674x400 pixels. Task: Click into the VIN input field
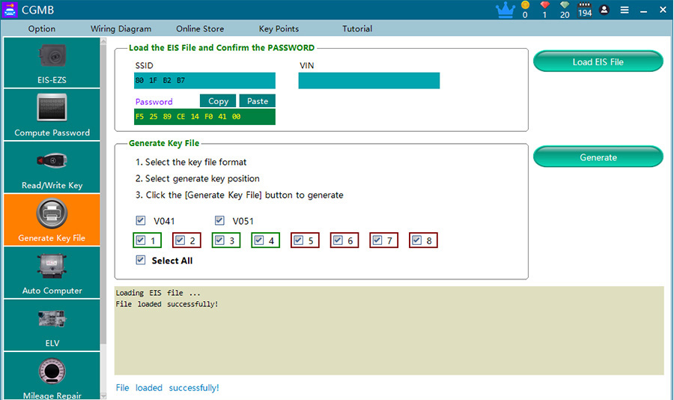[368, 80]
